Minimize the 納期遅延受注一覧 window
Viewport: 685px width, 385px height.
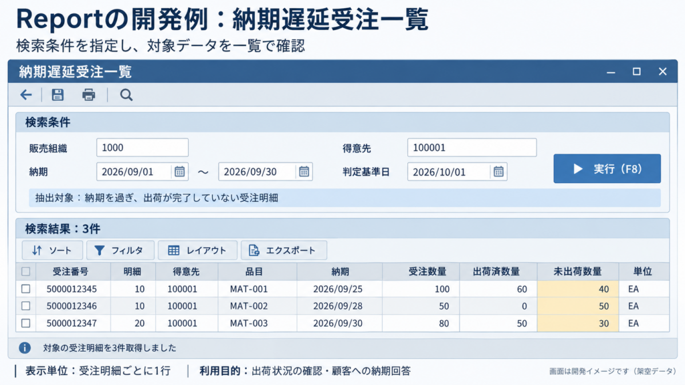(611, 72)
